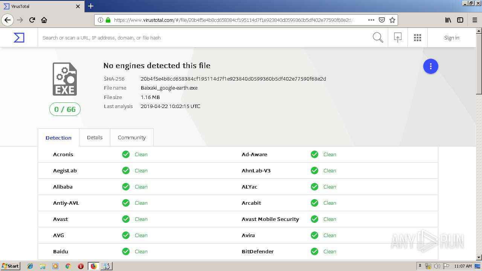Click the 0 / 66 detection score badge

[65, 109]
